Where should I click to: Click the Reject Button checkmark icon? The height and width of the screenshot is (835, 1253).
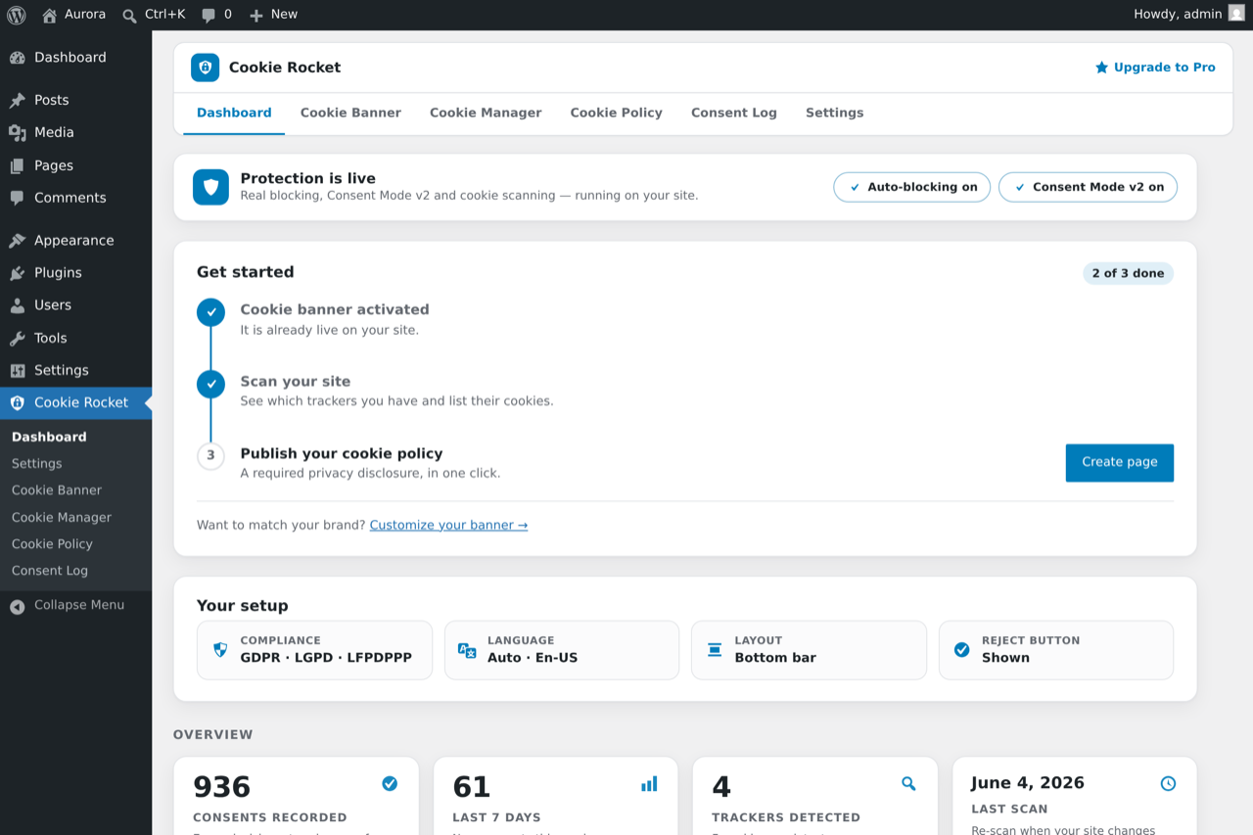coord(961,650)
